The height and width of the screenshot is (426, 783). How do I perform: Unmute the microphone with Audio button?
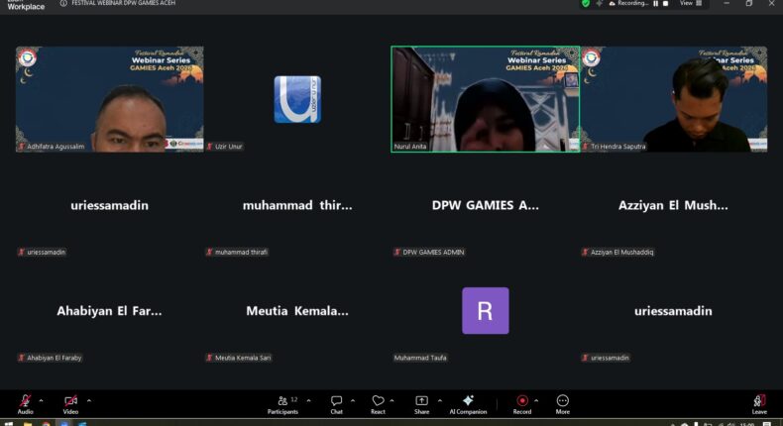25,404
